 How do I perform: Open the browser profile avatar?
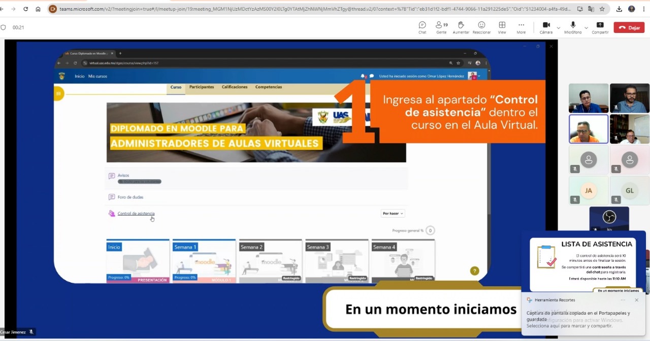coord(631,9)
